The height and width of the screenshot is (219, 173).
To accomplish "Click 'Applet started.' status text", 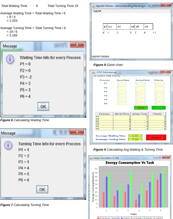I will tap(101, 56).
